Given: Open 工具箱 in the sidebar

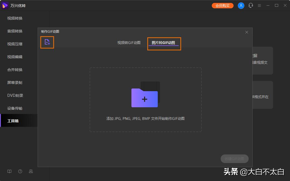Looking at the screenshot, I should coord(12,121).
